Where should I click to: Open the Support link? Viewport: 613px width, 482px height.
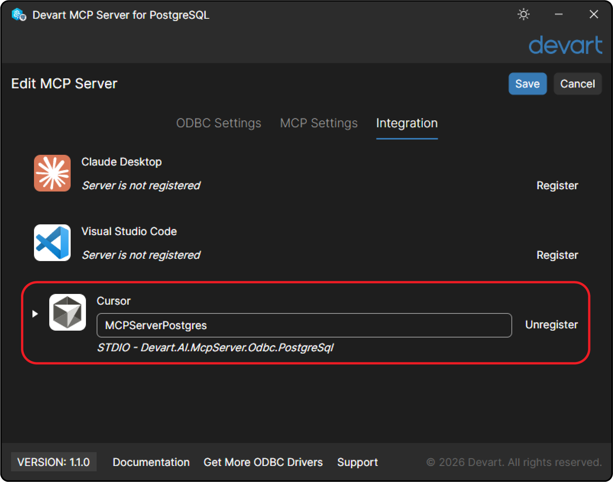click(x=357, y=462)
